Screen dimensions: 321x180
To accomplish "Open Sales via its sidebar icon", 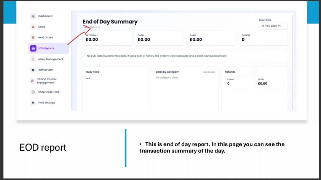I will point(33,27).
